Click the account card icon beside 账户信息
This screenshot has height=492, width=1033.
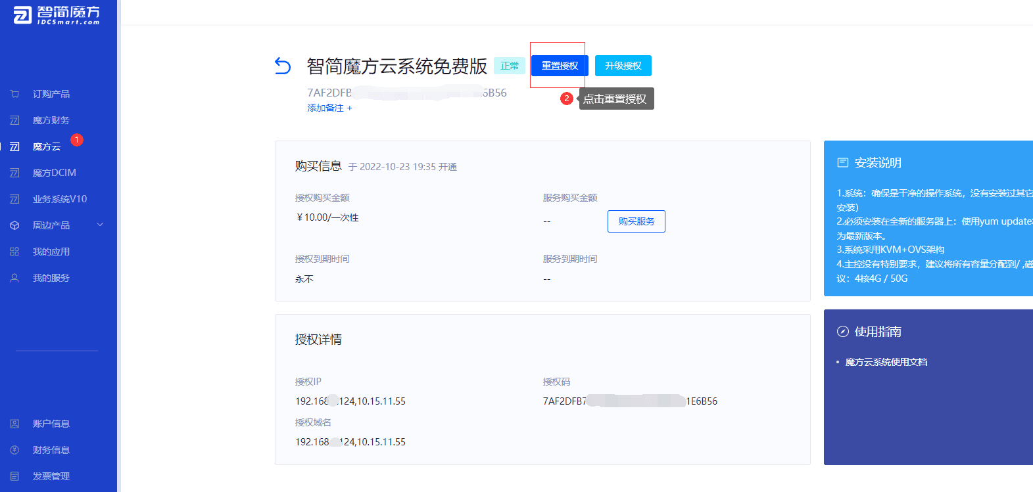point(14,424)
